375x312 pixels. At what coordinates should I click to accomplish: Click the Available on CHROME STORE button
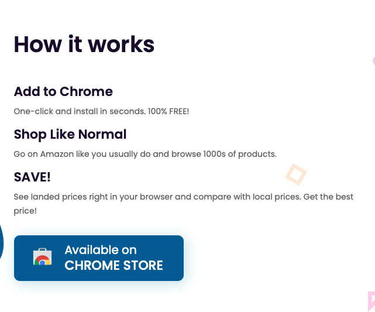(x=99, y=258)
